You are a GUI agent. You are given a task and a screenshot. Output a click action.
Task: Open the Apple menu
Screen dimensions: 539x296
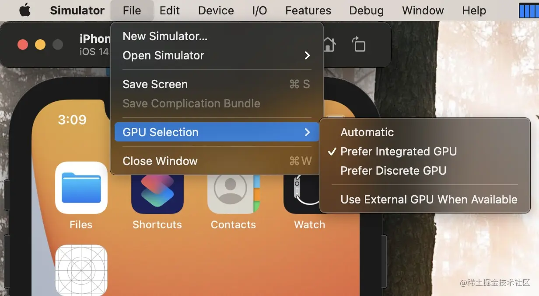[x=25, y=10]
